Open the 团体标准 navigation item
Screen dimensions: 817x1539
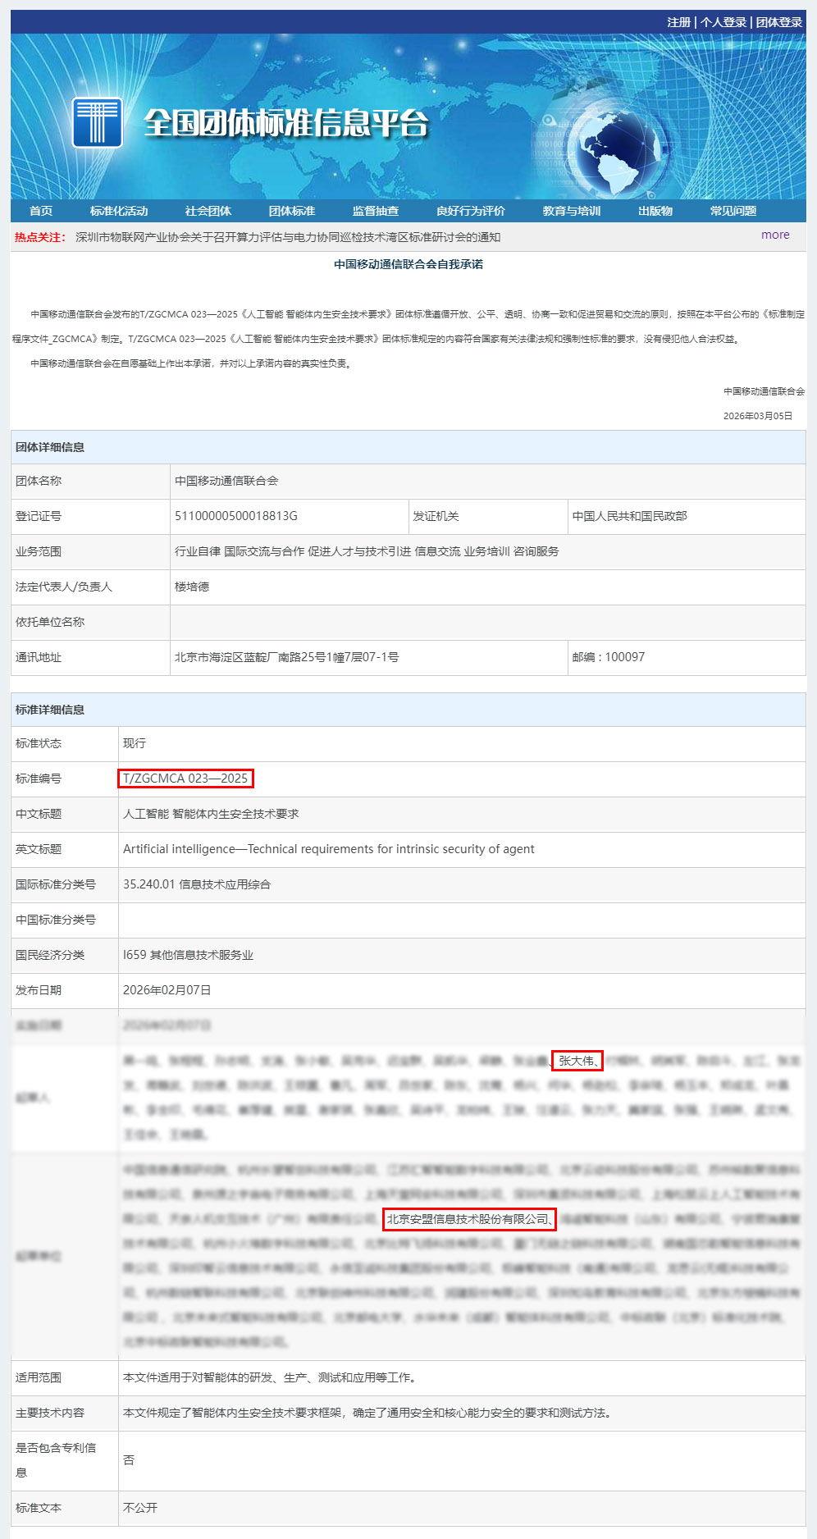(292, 211)
